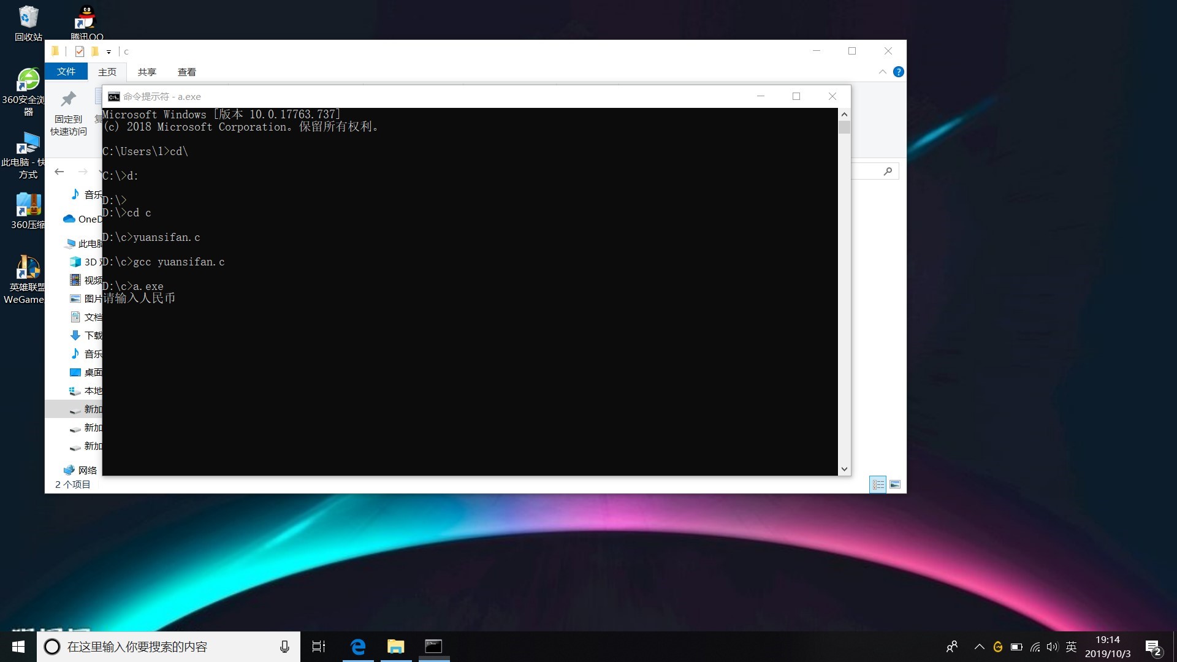
Task: Switch to the 查看 (View) ribbon tab
Action: 186,72
